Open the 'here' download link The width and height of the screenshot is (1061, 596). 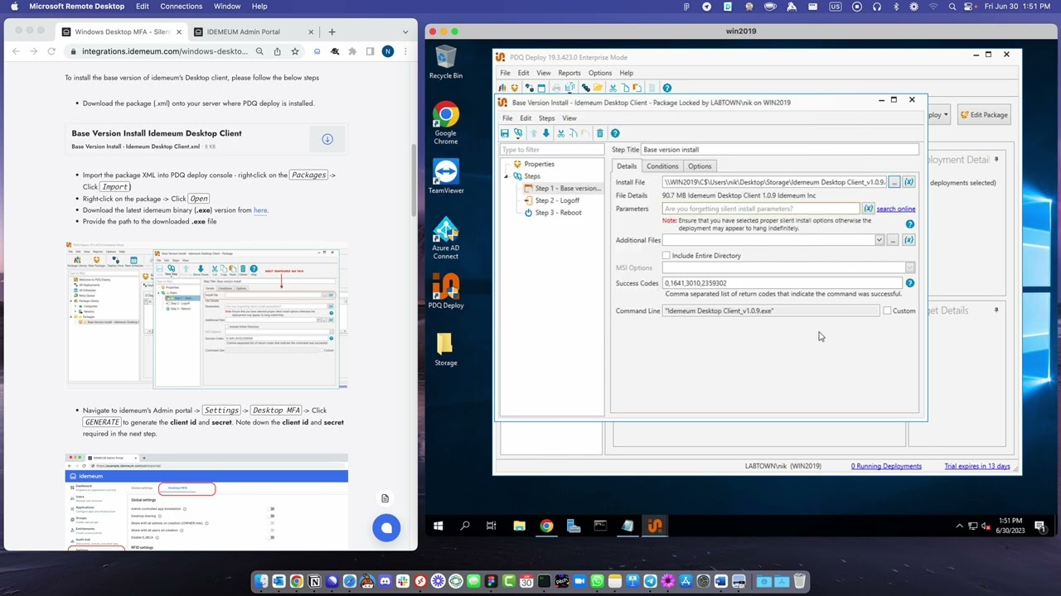[260, 210]
